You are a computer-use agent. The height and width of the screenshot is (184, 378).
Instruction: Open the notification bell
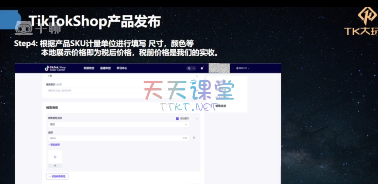[x=202, y=68]
